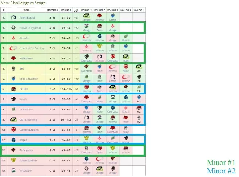Click the '99 - 89' rounds cell

(x=66, y=79)
